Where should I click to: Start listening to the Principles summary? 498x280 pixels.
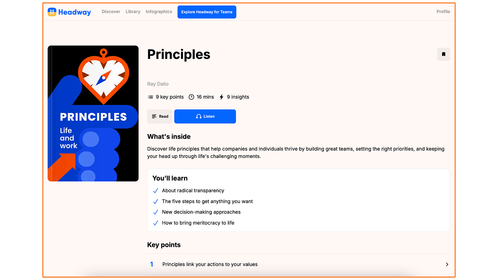tap(205, 116)
